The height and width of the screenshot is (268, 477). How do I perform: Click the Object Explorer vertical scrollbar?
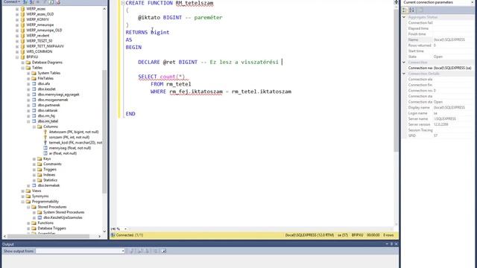coord(104,131)
